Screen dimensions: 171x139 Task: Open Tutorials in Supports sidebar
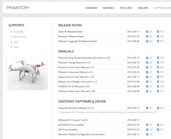click(x=19, y=32)
